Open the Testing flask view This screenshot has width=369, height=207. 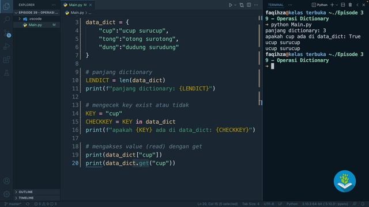point(6,73)
